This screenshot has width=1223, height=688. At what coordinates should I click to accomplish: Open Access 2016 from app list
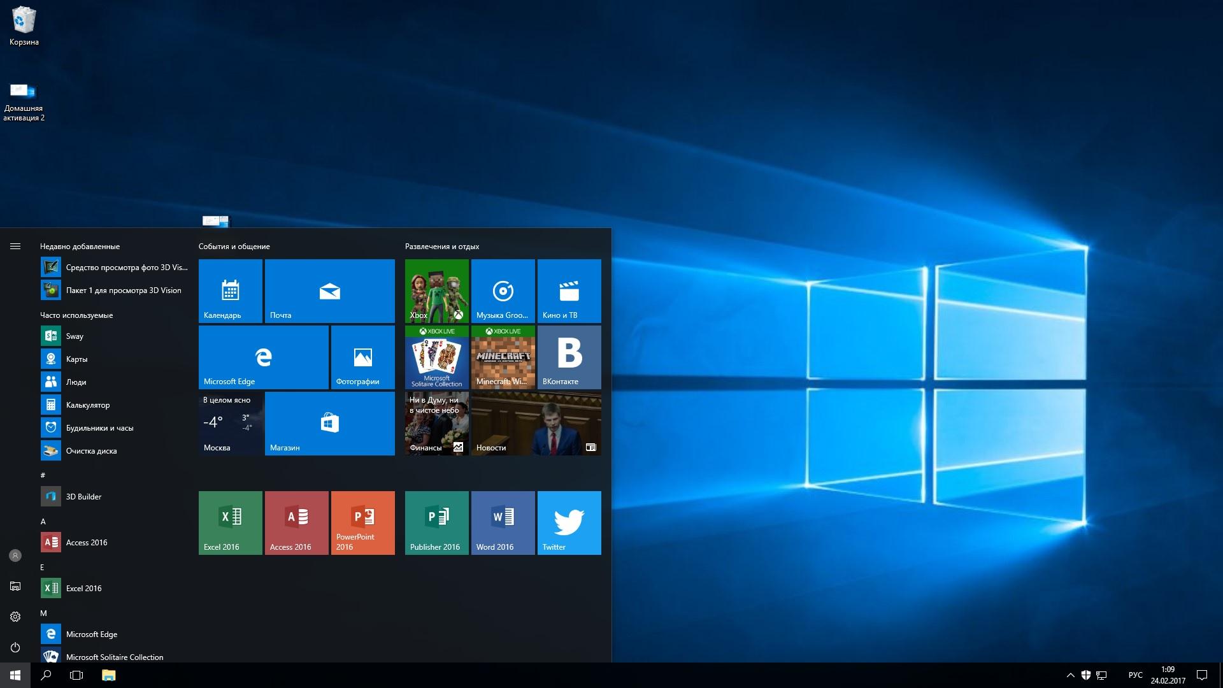coord(87,542)
